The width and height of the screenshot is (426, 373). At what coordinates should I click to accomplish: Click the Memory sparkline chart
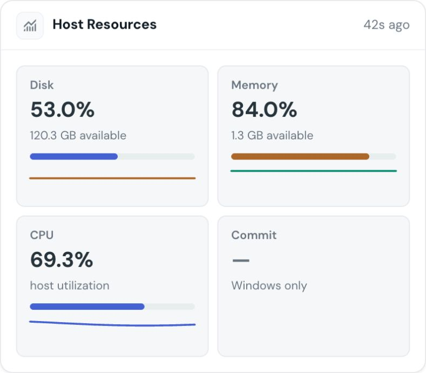(314, 171)
